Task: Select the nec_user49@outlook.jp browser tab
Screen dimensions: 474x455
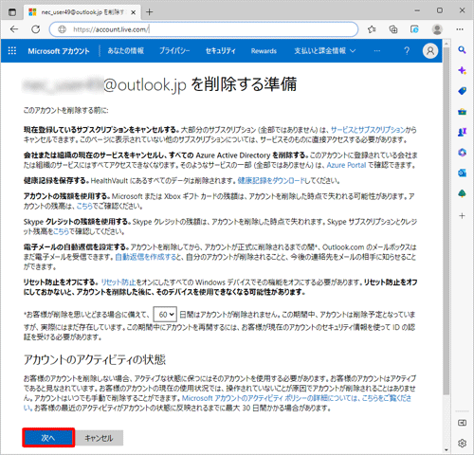Action: coord(82,12)
